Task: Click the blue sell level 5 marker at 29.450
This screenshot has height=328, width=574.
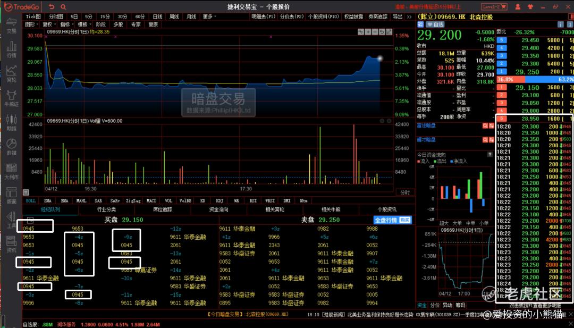Action: [x=501, y=40]
